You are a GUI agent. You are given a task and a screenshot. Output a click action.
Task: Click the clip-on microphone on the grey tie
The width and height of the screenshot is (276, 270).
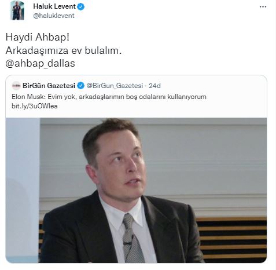[x=129, y=240]
